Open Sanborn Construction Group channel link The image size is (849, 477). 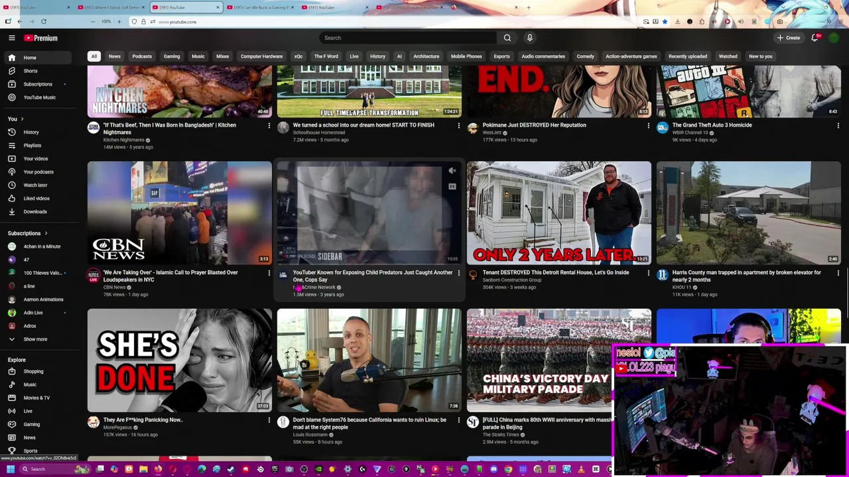(512, 280)
